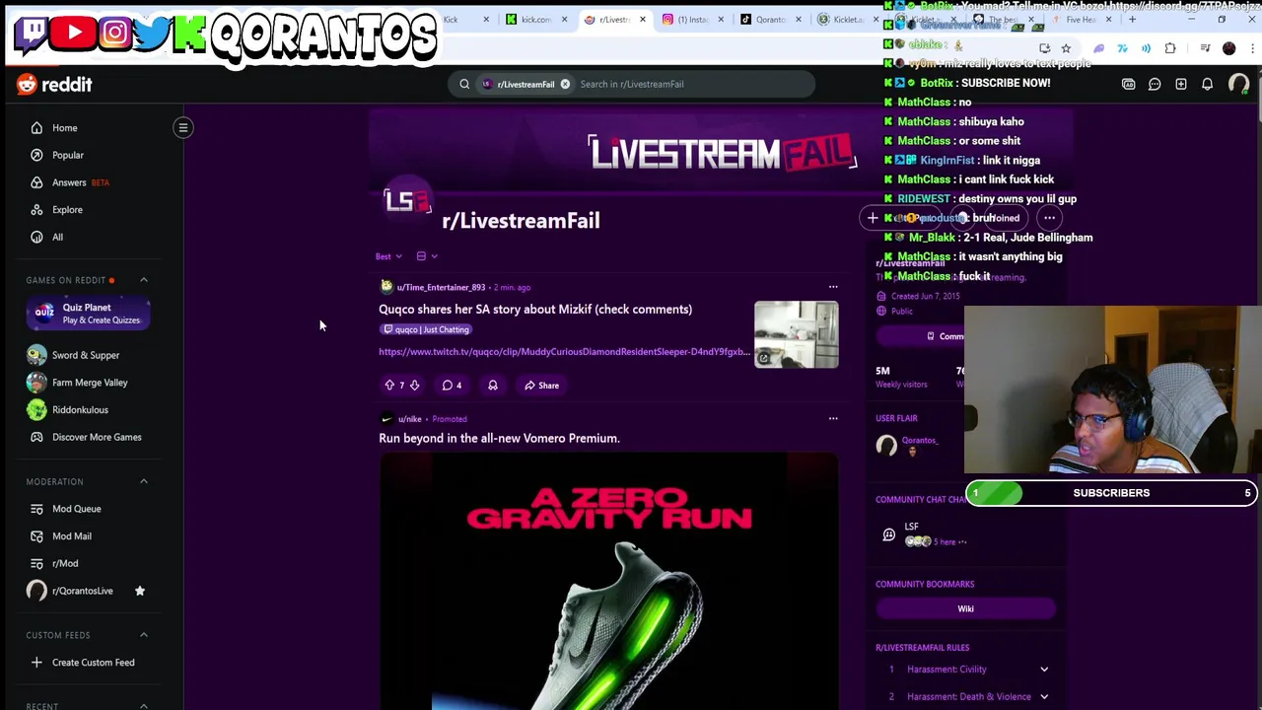The height and width of the screenshot is (710, 1262).
Task: Open user profile avatar menu
Action: tap(1238, 84)
